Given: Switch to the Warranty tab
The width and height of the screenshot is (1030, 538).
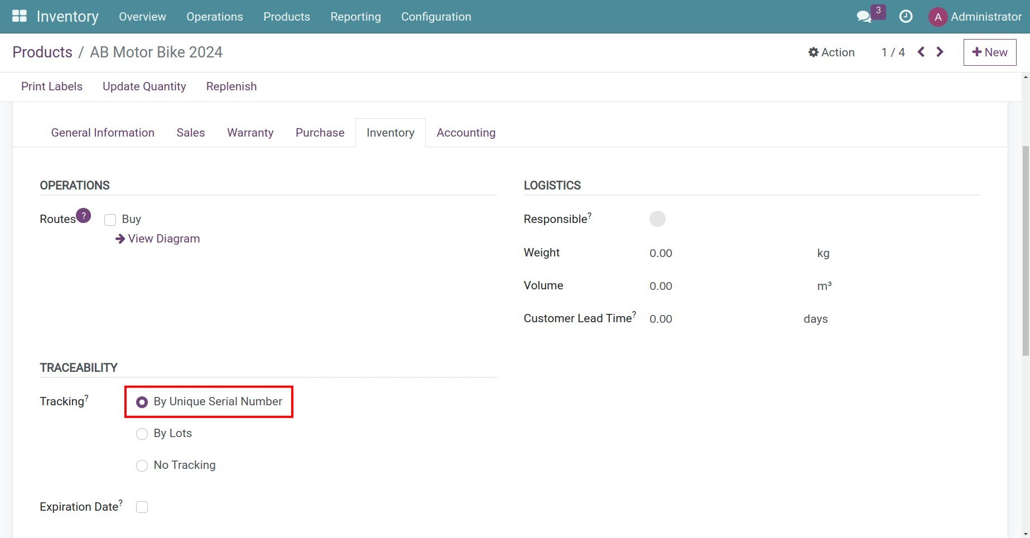Looking at the screenshot, I should (x=250, y=133).
